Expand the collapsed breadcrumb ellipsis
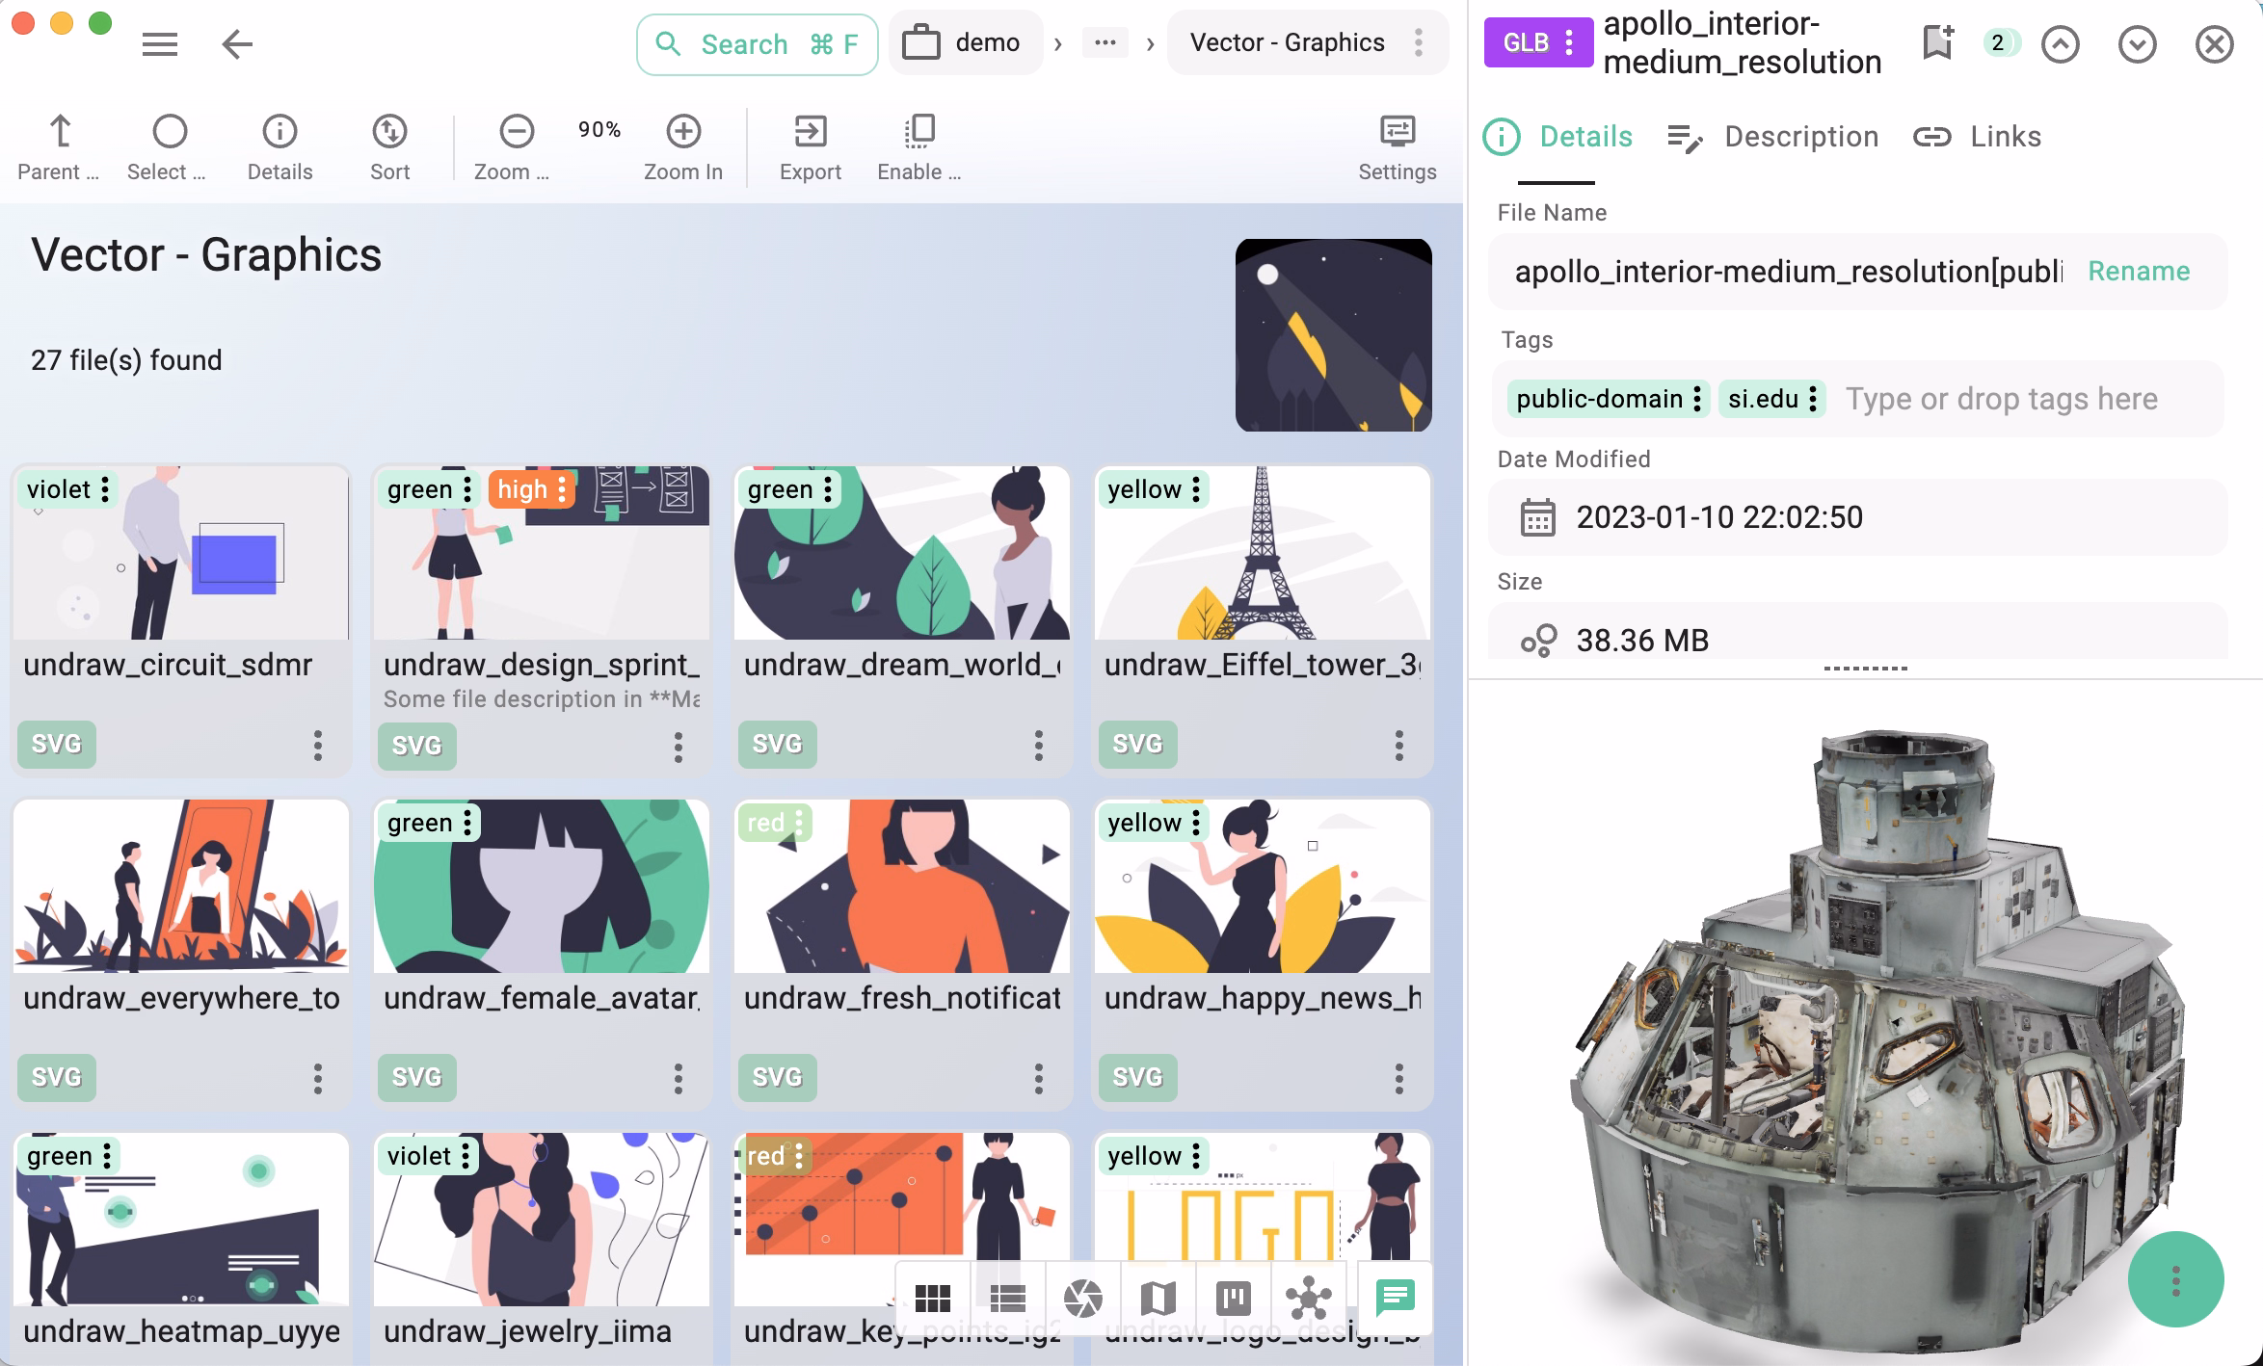Viewport: 2263px width, 1366px height. (1105, 42)
